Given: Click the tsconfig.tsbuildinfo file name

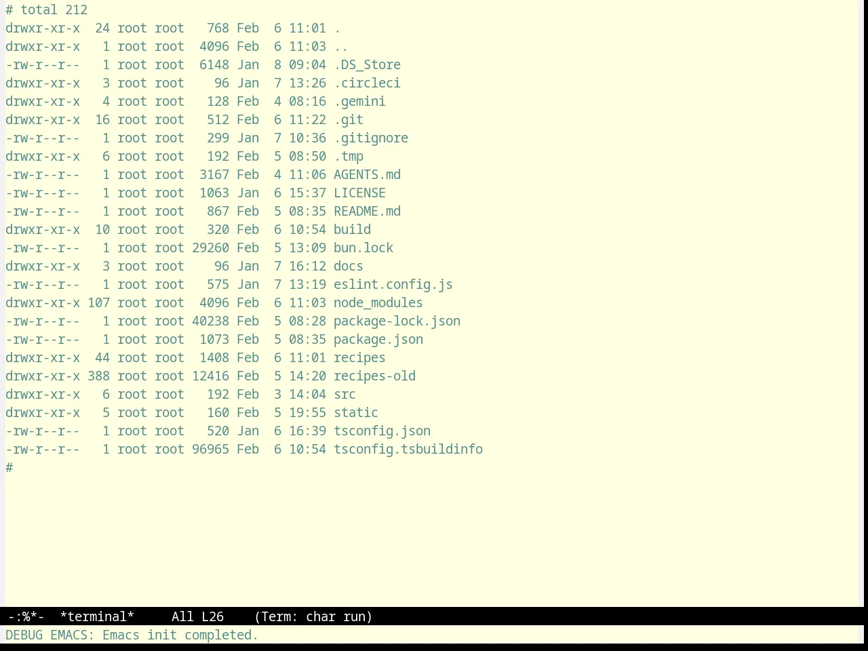Looking at the screenshot, I should [408, 449].
